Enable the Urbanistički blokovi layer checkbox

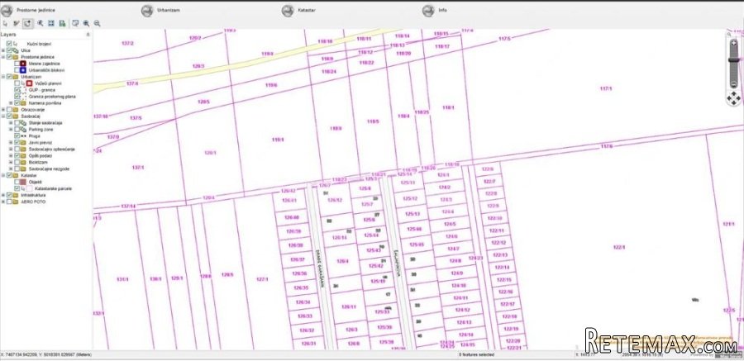coord(17,69)
